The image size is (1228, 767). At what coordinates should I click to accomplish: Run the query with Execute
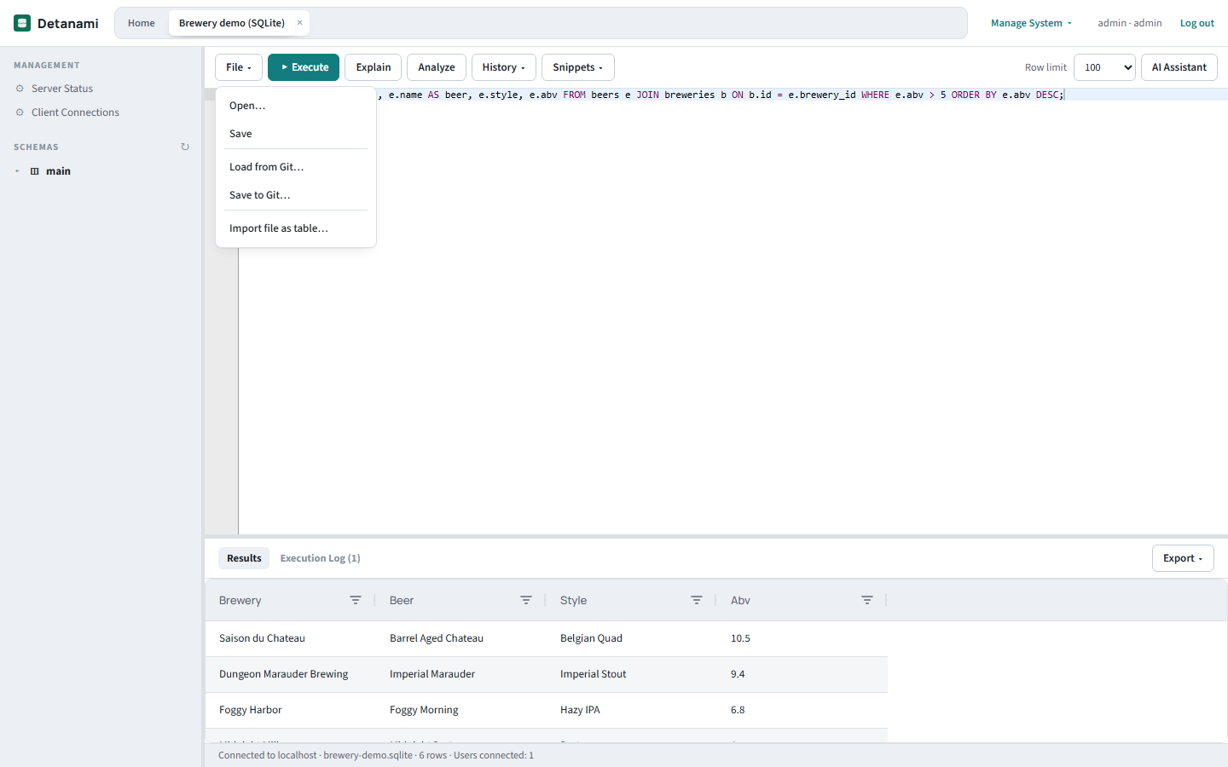coord(304,67)
